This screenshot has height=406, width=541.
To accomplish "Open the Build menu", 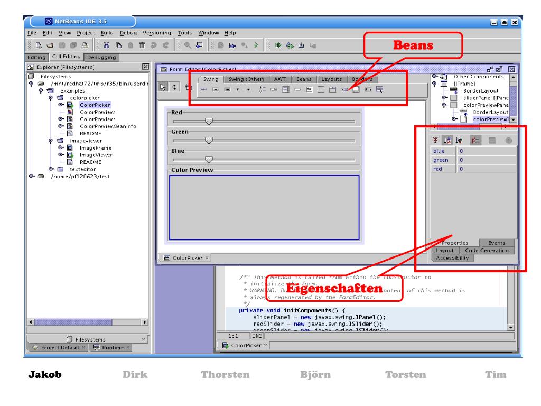I will coord(107,33).
